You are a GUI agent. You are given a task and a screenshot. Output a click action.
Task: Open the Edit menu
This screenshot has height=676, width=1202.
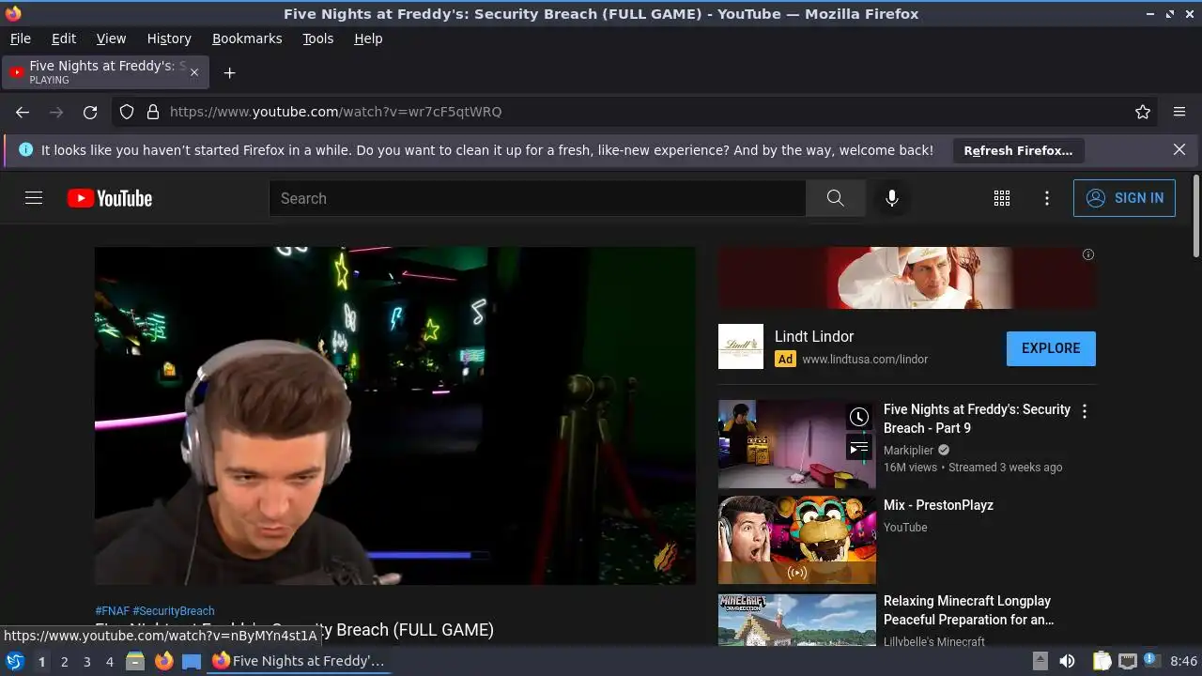tap(64, 38)
